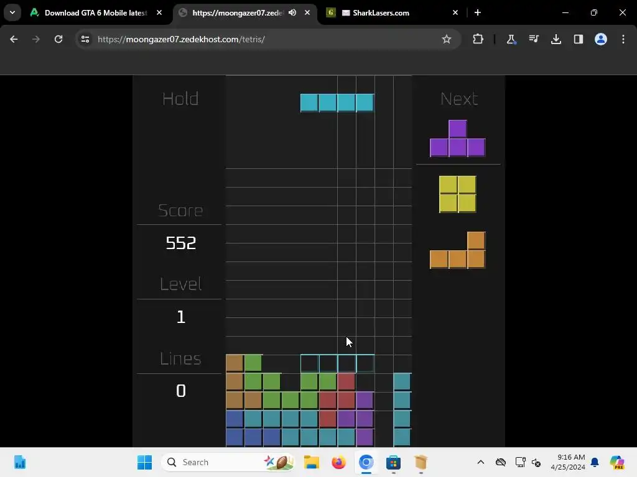
Task: Open Chrome Labs flask icon
Action: click(511, 39)
